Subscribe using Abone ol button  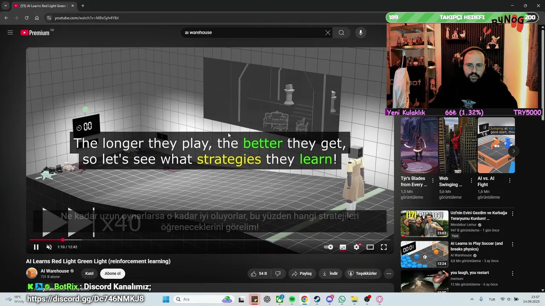(x=113, y=274)
